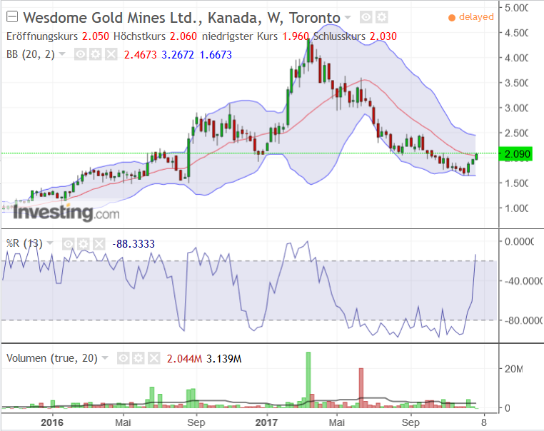
Task: Click the Höchstkurs 2.060 value
Action: click(183, 36)
